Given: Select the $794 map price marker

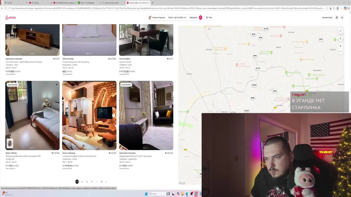Looking at the screenshot, I should coord(261,38).
